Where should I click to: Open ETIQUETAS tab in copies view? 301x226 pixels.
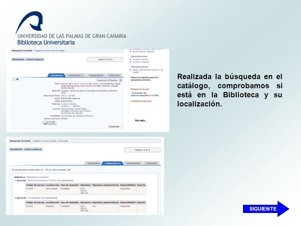coord(151,163)
